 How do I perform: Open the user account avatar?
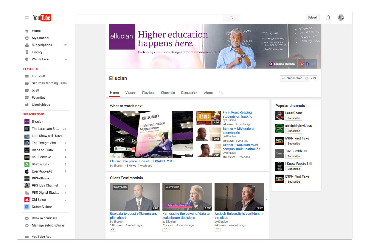(341, 18)
